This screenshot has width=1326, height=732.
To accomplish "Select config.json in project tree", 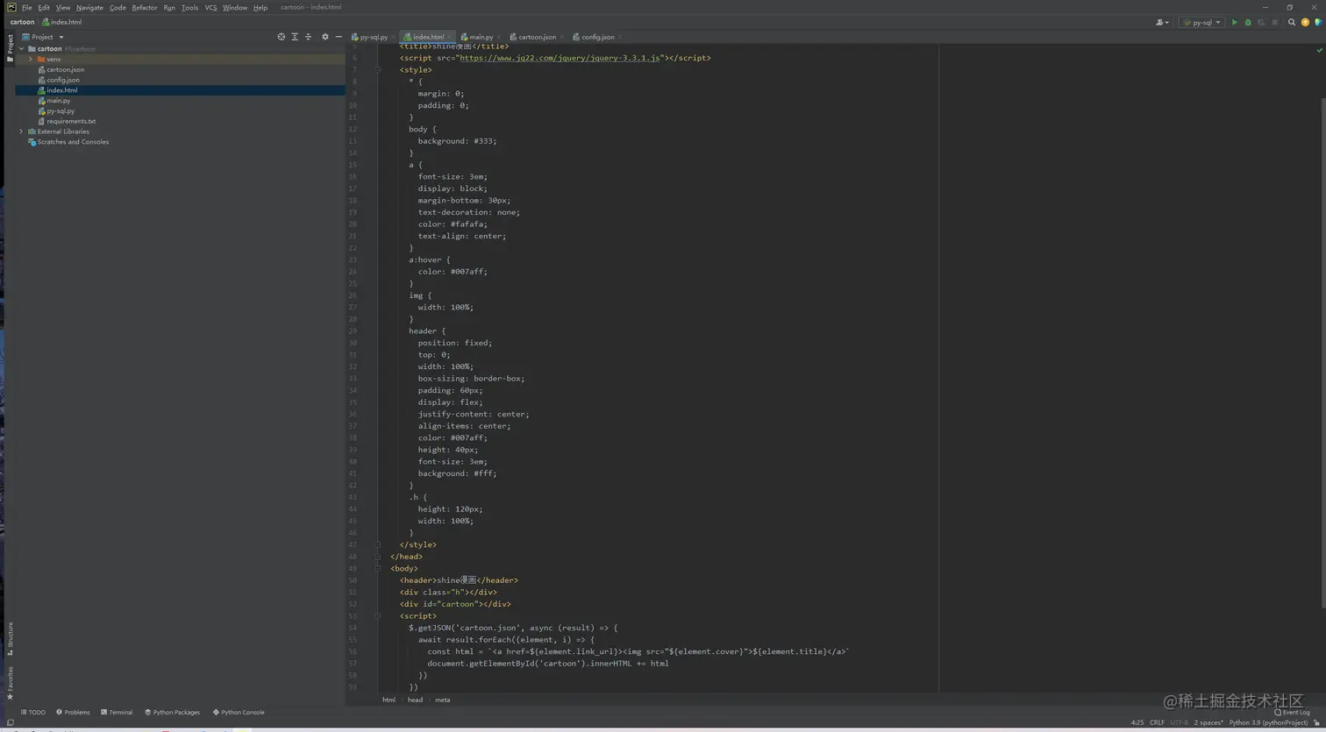I will [62, 80].
